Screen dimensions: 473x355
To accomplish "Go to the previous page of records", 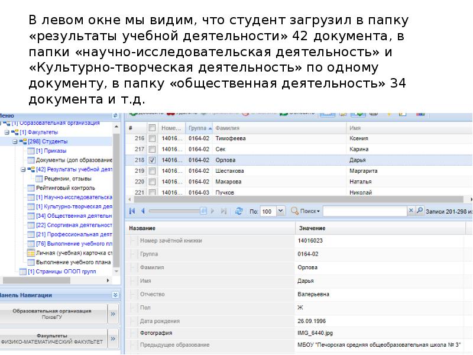I will coord(143,211).
